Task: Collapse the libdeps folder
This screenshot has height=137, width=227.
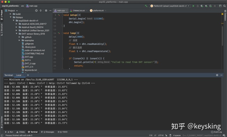Action: [x=10, y=17]
